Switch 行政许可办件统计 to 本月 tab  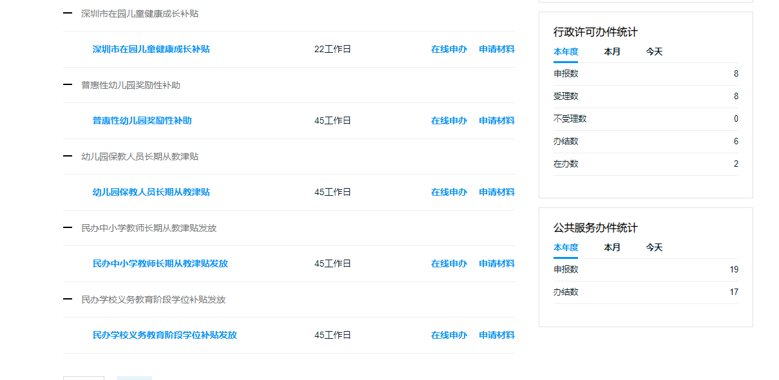tap(612, 52)
